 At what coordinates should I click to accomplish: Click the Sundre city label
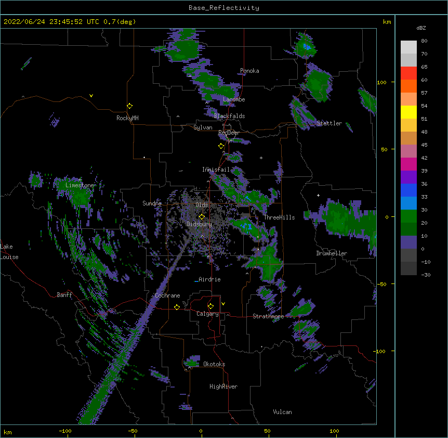click(152, 203)
